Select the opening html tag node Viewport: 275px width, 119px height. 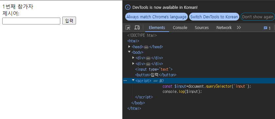coord(133,41)
